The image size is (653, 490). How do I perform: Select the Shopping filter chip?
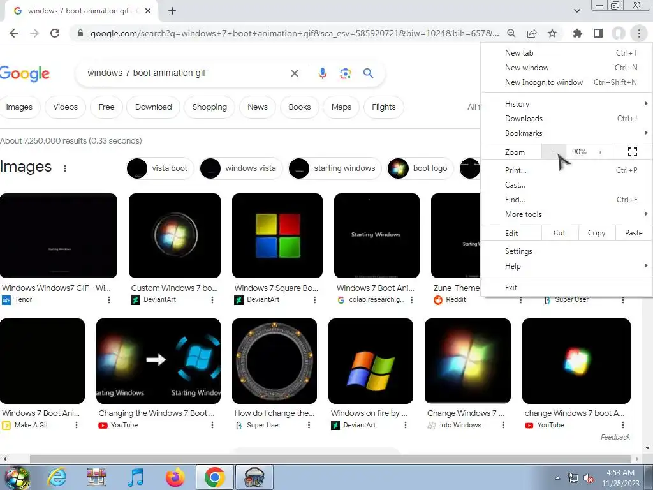point(209,107)
